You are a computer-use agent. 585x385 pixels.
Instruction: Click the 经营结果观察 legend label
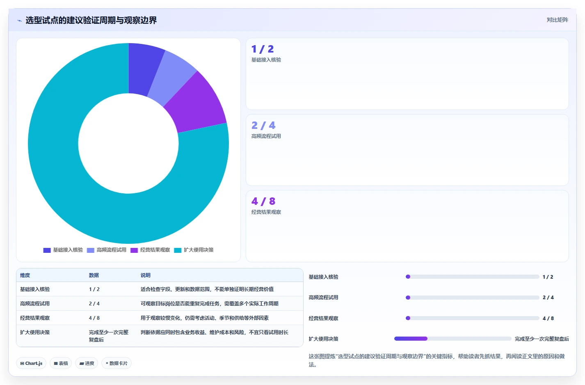coord(155,250)
